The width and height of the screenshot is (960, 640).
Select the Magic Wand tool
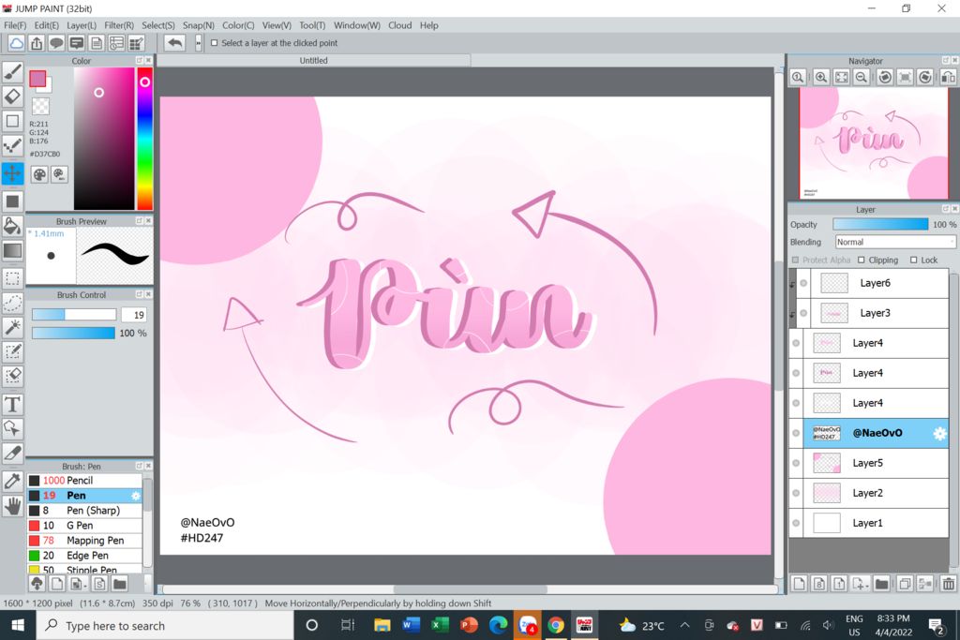[x=13, y=327]
